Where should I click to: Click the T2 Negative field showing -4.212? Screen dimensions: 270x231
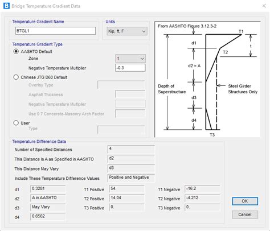point(202,198)
